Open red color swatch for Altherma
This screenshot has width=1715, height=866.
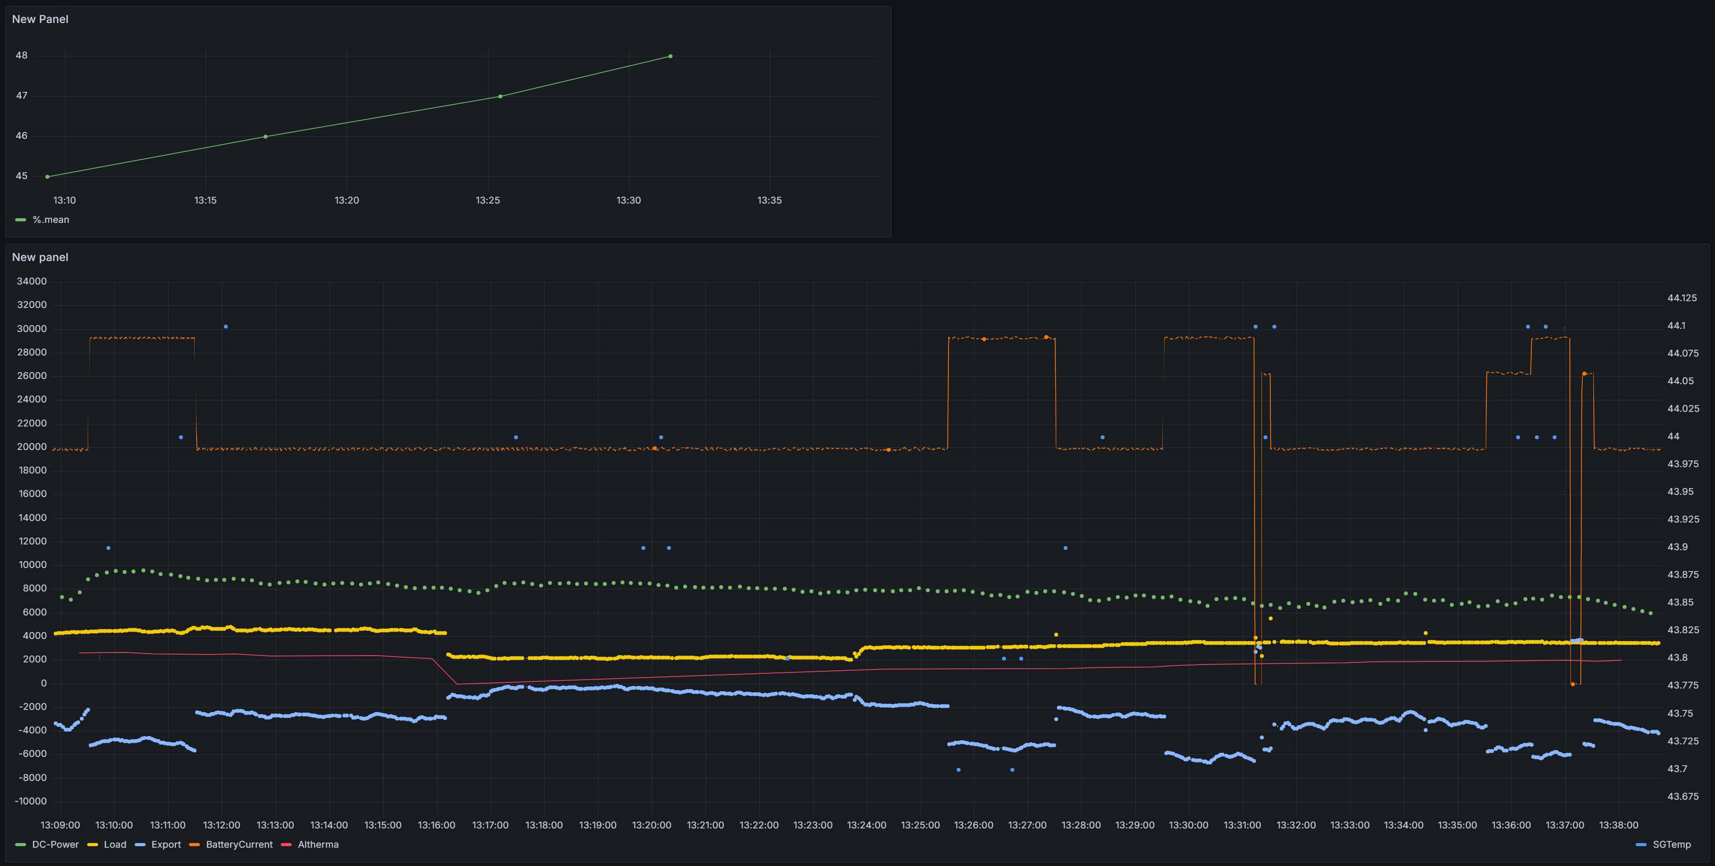pyautogui.click(x=287, y=845)
